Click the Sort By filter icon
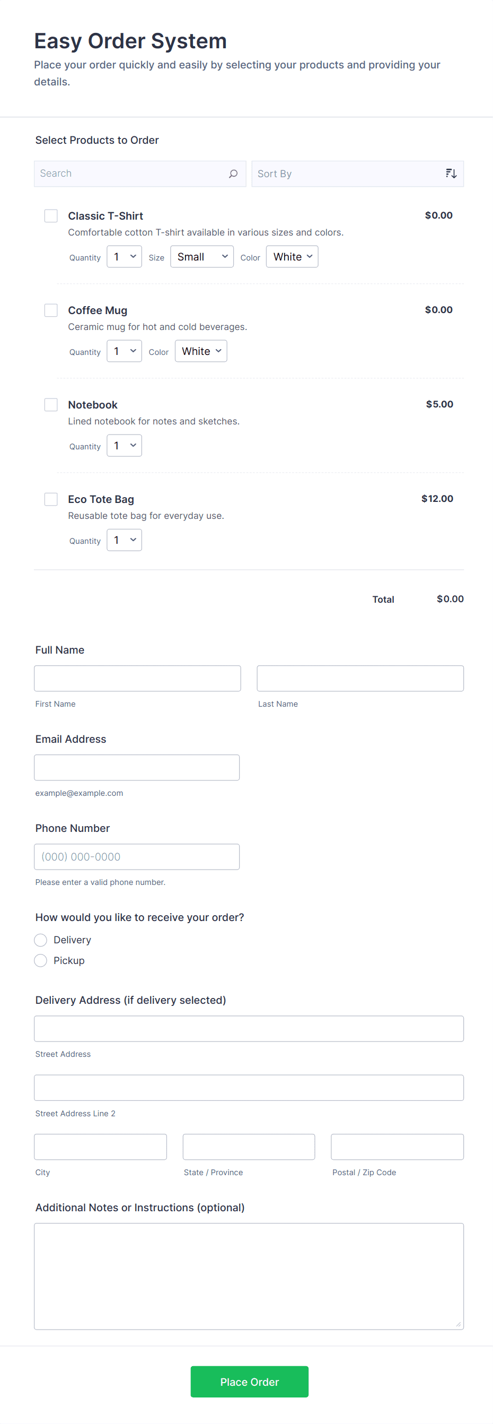 [451, 173]
